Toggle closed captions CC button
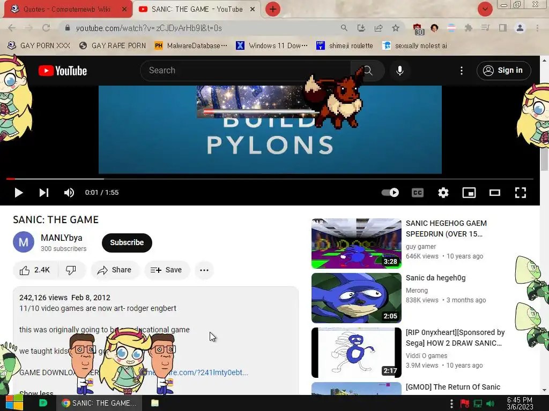This screenshot has width=549, height=411. (x=417, y=193)
